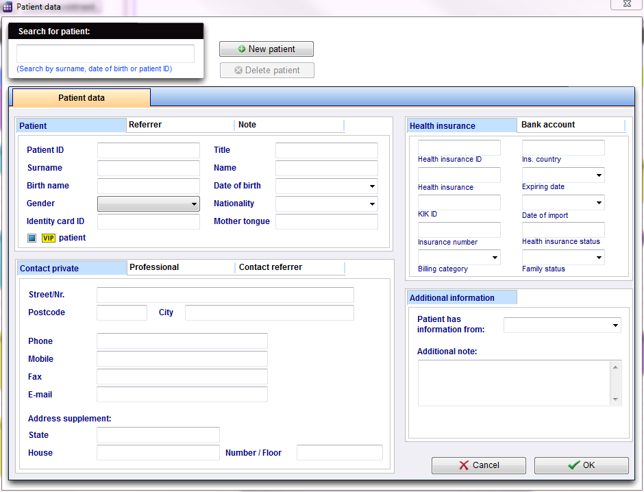Open the Contact referrer tab

coord(290,267)
